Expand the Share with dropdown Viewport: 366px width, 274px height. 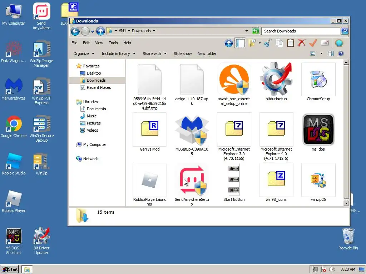coord(154,54)
